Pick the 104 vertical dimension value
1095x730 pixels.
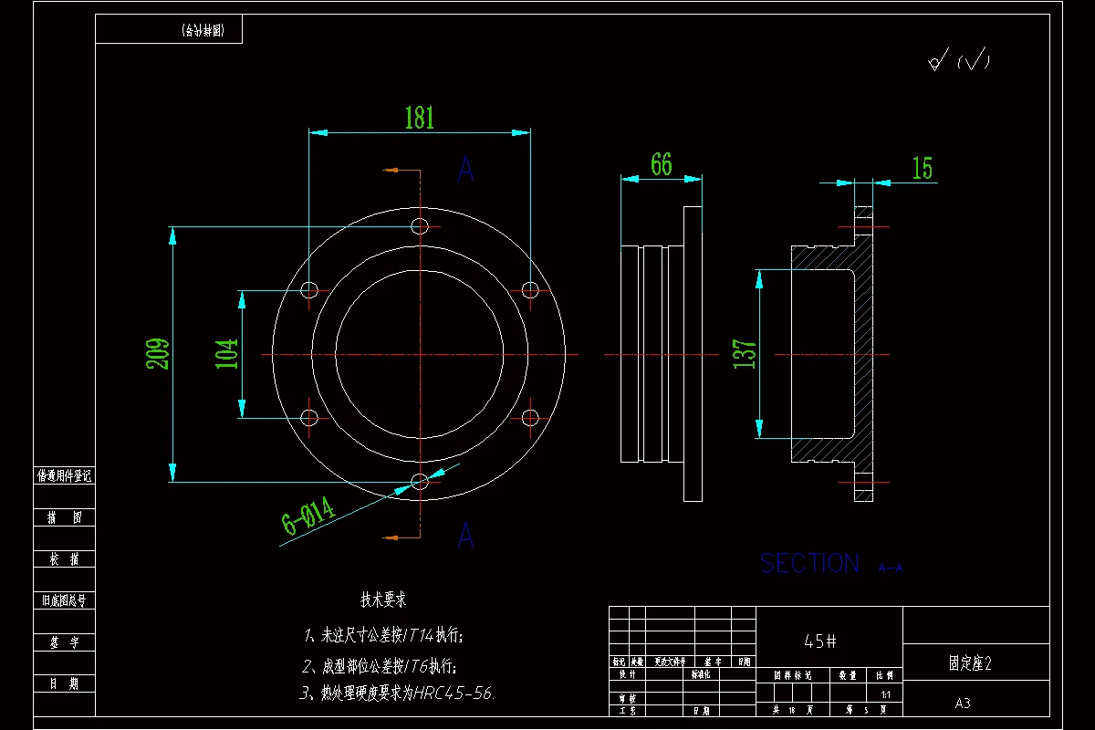coord(226,353)
